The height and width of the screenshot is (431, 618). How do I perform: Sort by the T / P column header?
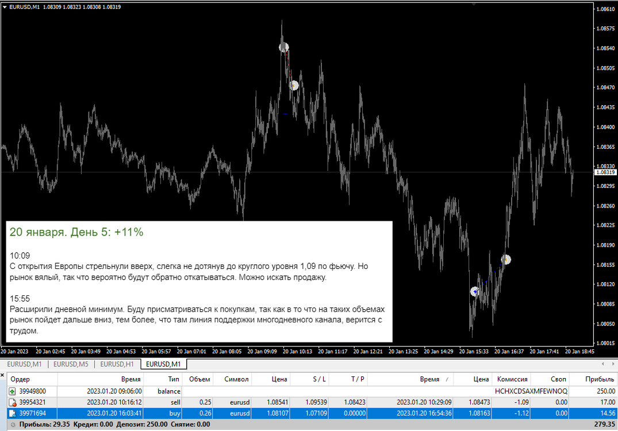click(x=348, y=379)
